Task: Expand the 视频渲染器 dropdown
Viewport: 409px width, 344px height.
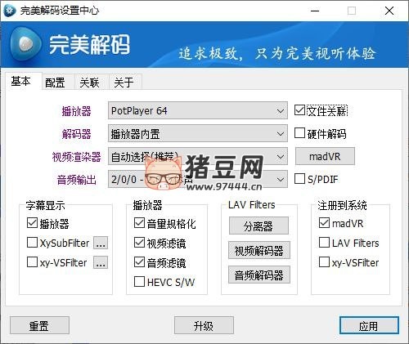Action: point(198,156)
